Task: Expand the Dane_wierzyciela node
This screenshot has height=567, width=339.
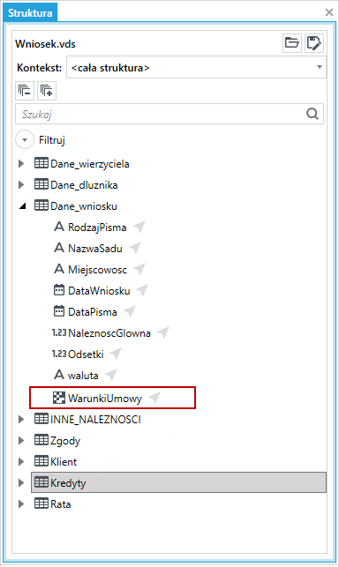Action: click(x=21, y=163)
